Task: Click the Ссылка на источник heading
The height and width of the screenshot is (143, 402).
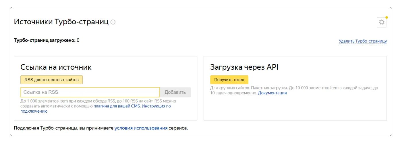Action: (56, 67)
